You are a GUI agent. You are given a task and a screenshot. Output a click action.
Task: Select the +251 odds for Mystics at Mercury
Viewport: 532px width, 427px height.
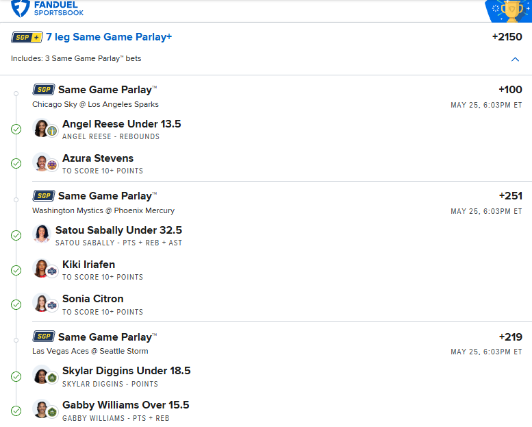pyautogui.click(x=510, y=196)
